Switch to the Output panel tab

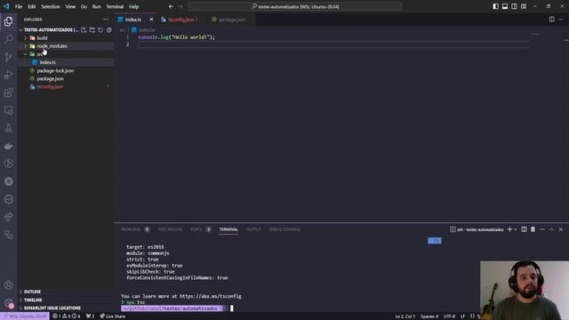point(253,229)
